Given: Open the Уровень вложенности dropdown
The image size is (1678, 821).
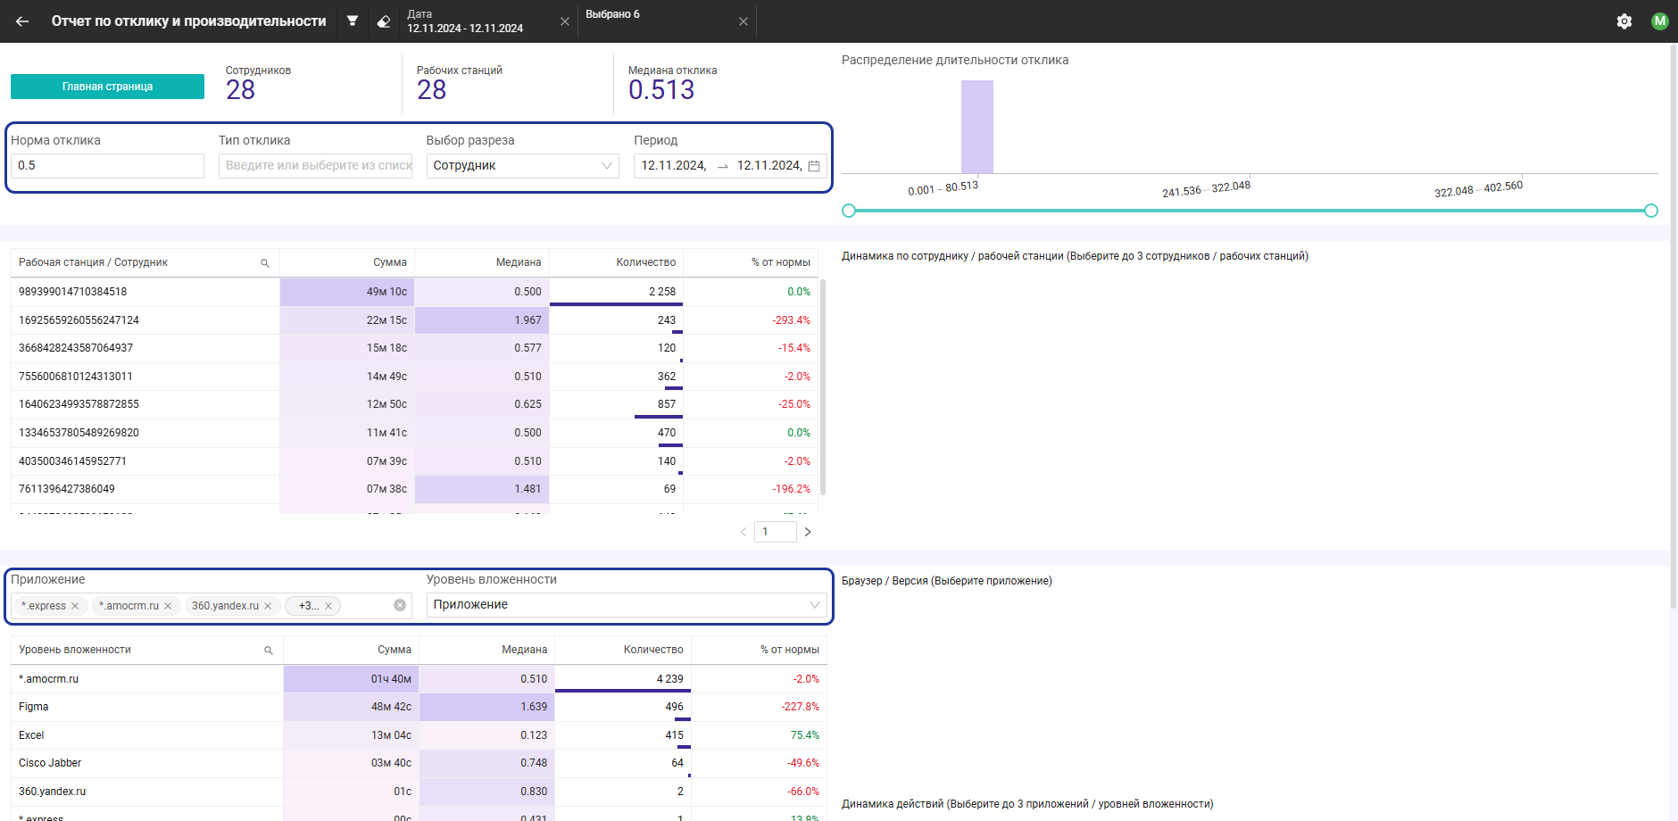Looking at the screenshot, I should tap(627, 605).
